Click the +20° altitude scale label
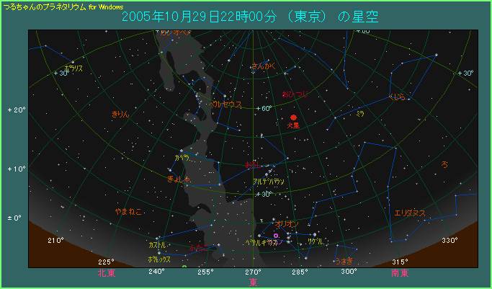Screen dimensions: 492x289 16,110
